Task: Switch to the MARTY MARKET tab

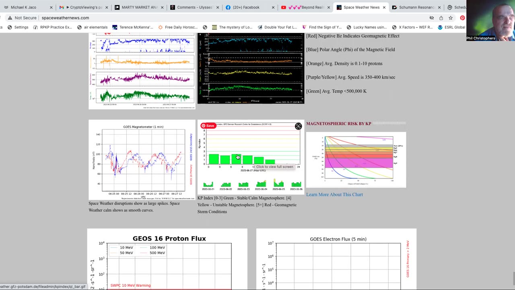Action: 139,7
